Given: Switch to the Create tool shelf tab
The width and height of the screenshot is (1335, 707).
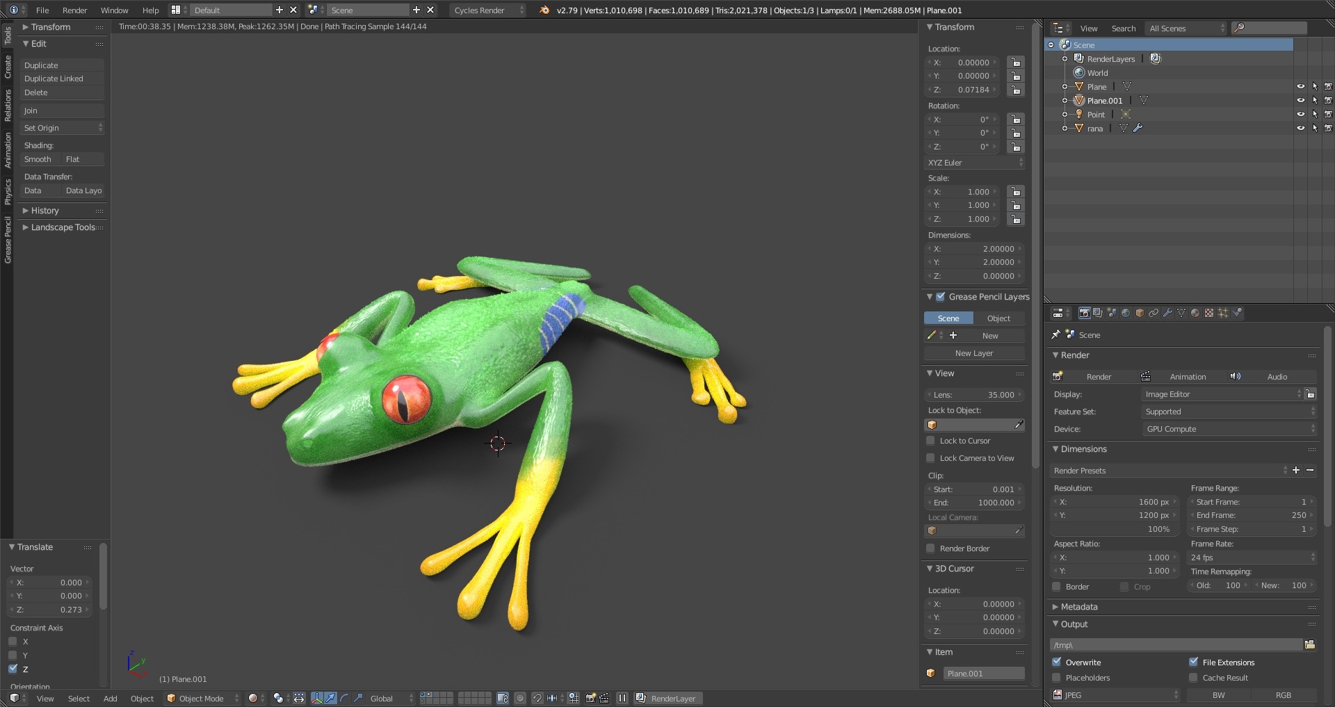Looking at the screenshot, I should point(8,67).
